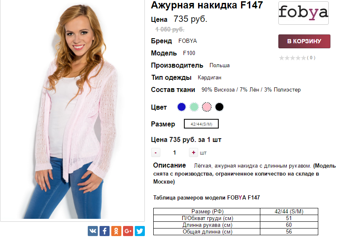Viewport: 338px width, 239px height.
Task: Share the product on Twitter
Action: (x=140, y=231)
